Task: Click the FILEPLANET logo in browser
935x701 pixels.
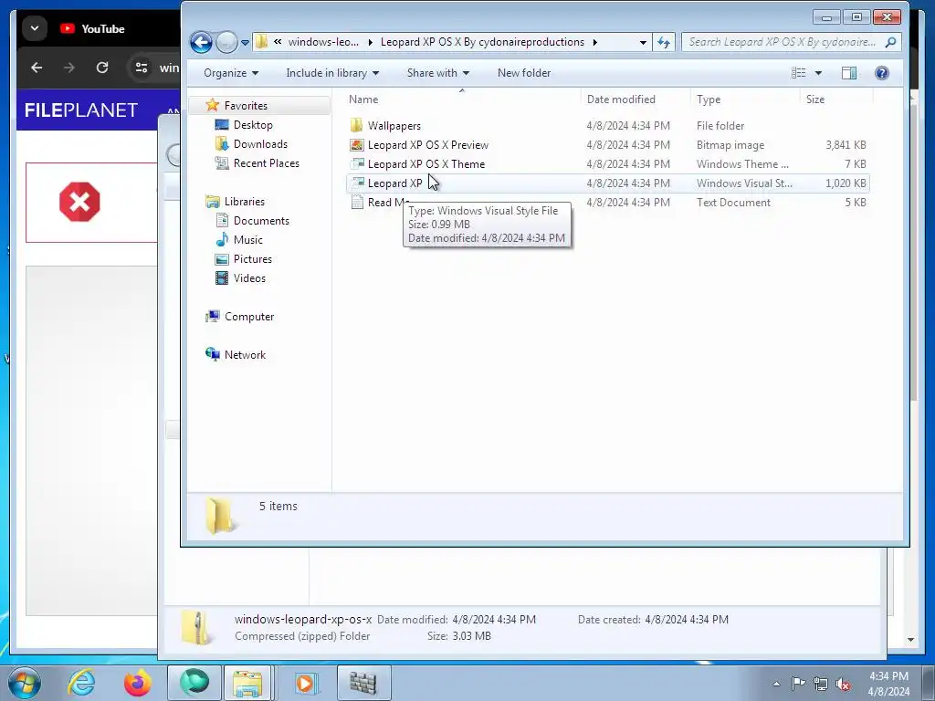Action: 81,110
